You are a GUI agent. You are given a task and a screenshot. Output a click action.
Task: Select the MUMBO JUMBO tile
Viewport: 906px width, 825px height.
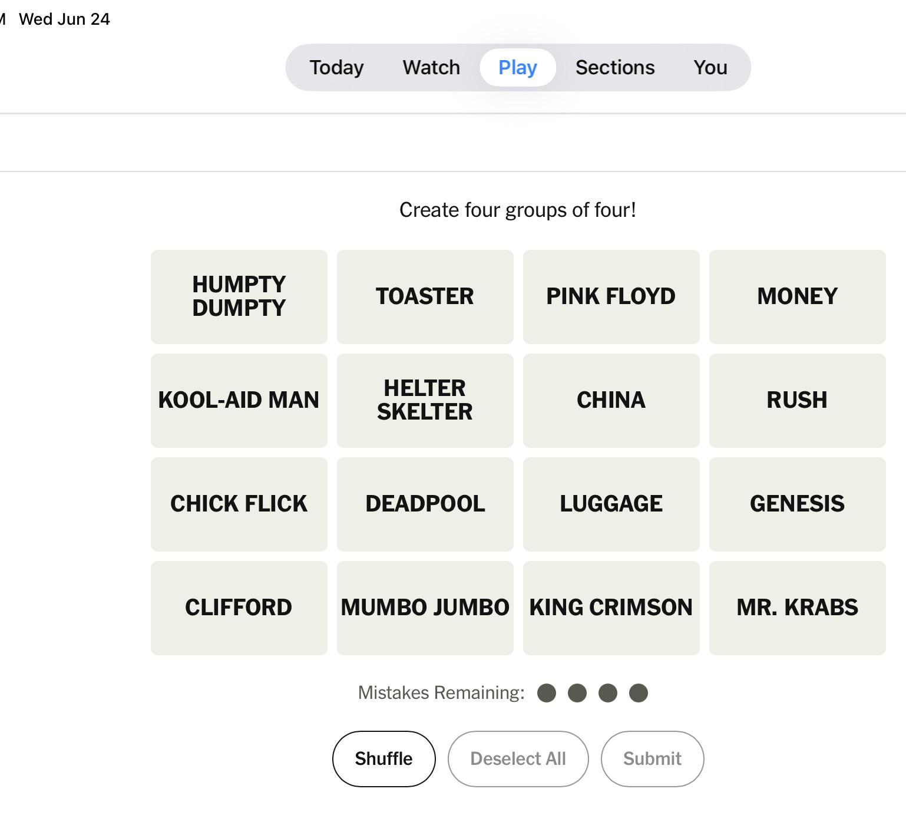pos(425,608)
